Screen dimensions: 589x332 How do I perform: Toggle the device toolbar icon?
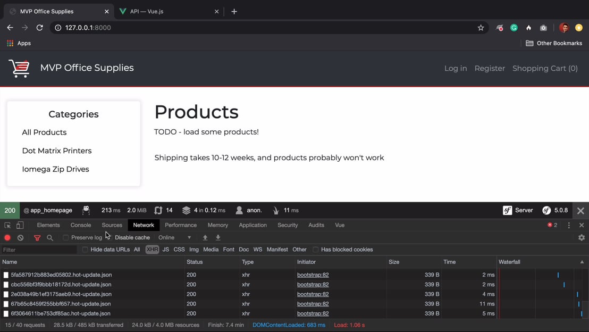pos(20,225)
